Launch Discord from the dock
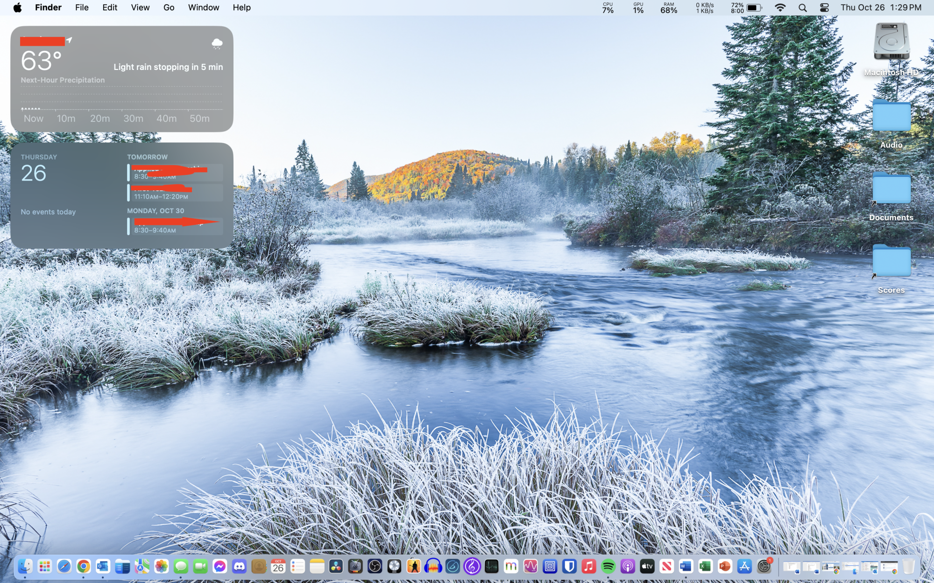The image size is (934, 583). [x=239, y=567]
